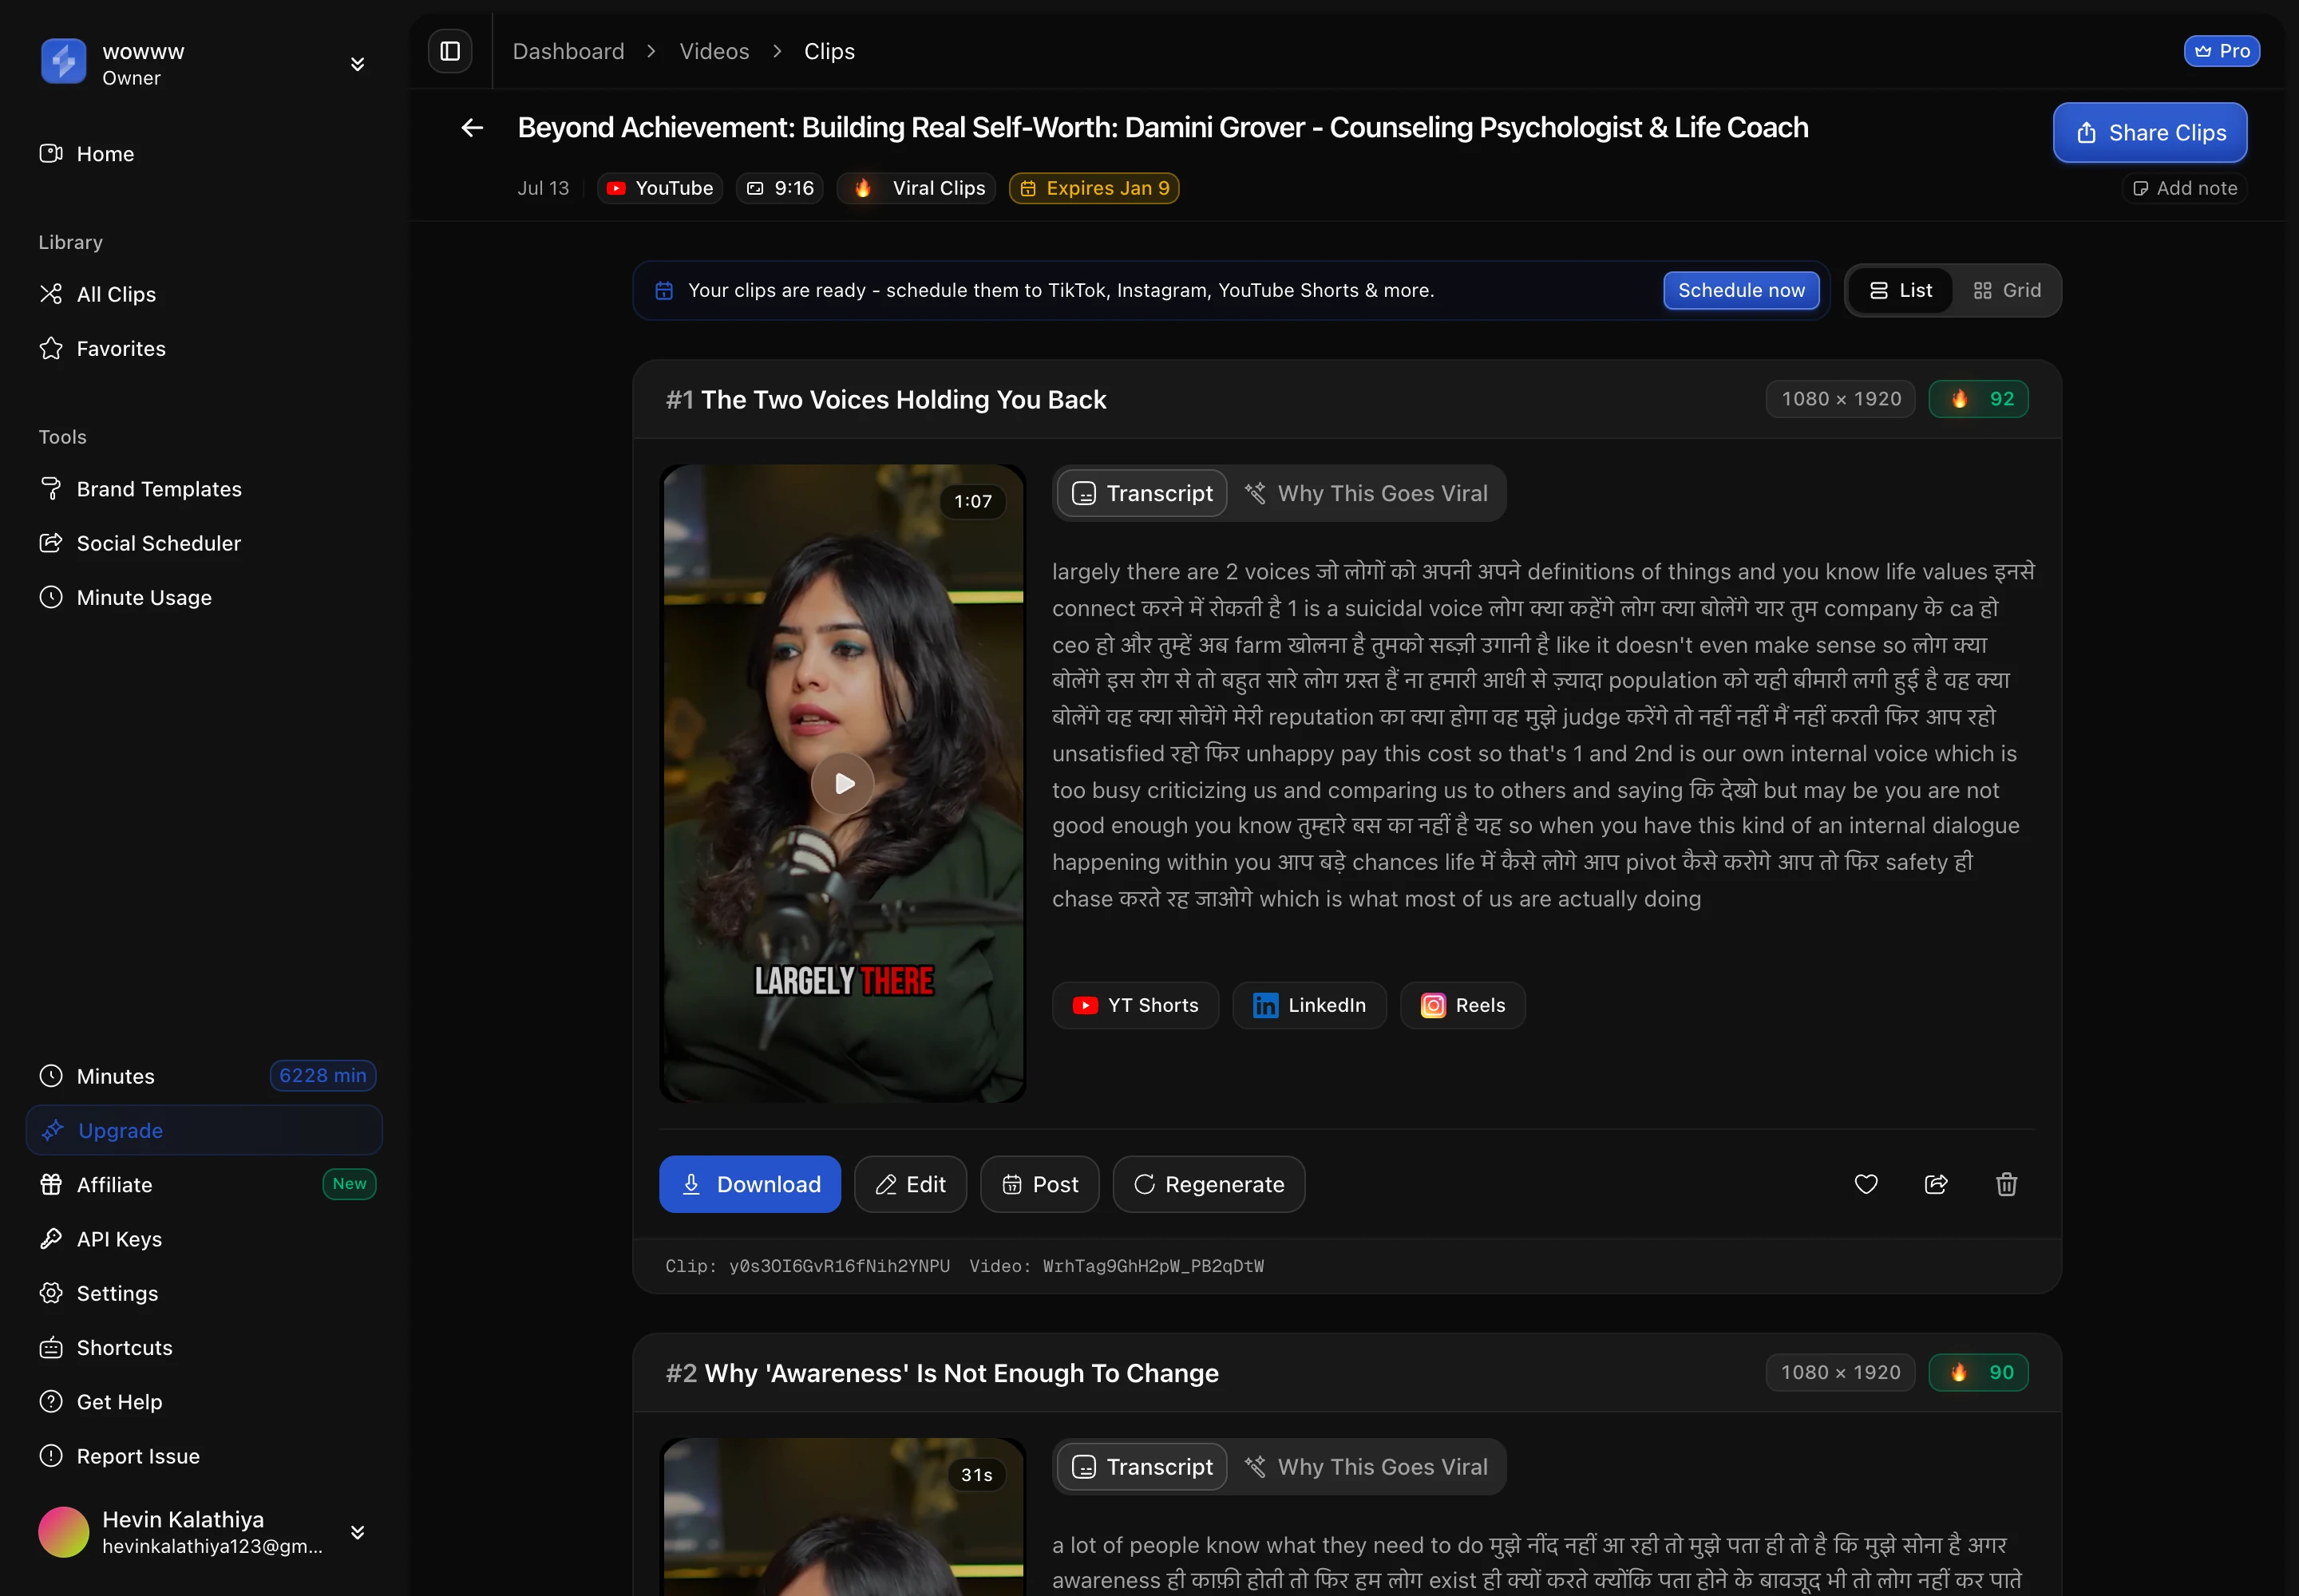The image size is (2299, 1596).
Task: Click the 90 virality score badge
Action: [x=1978, y=1372]
